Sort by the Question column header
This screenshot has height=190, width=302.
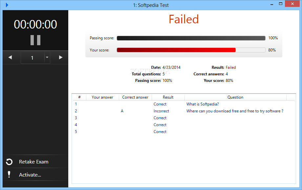click(235, 97)
